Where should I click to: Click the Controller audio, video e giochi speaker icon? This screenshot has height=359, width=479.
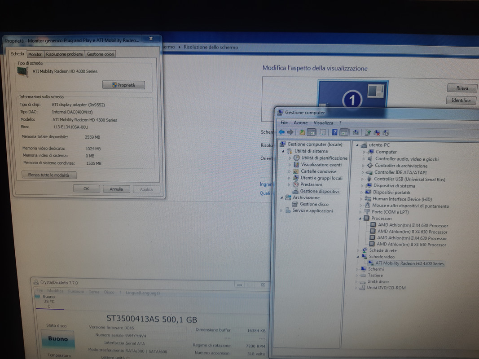click(x=370, y=159)
